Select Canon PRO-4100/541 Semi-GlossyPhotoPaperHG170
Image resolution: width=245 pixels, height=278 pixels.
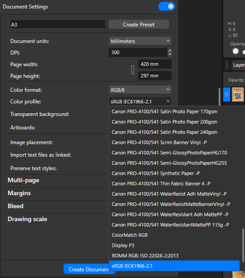(174, 153)
